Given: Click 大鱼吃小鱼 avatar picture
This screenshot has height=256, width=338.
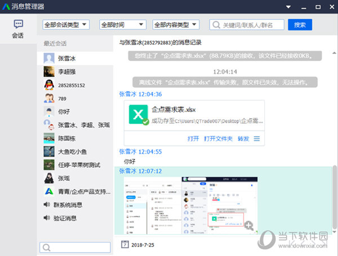Looking at the screenshot, I should pyautogui.click(x=49, y=151).
